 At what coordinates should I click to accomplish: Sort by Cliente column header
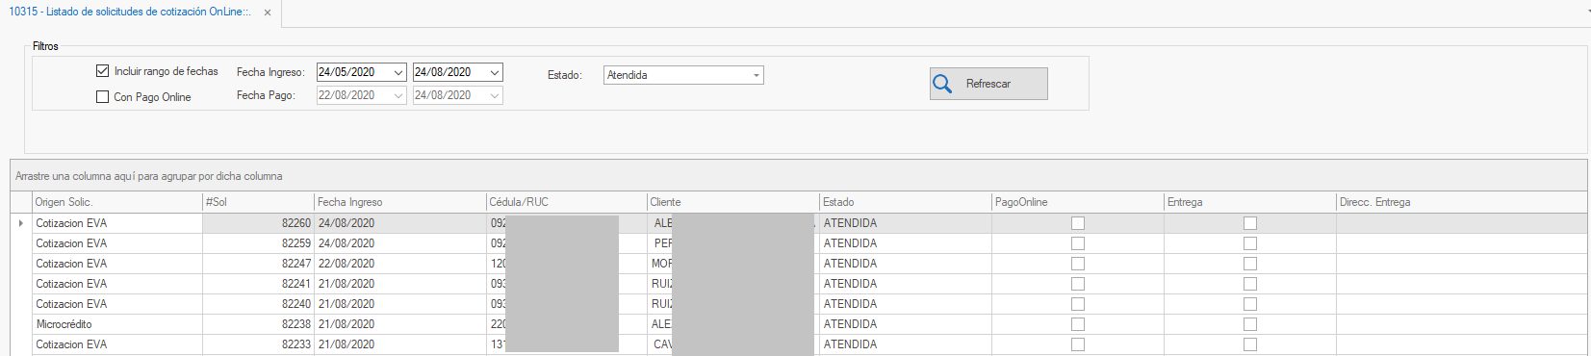(x=733, y=202)
